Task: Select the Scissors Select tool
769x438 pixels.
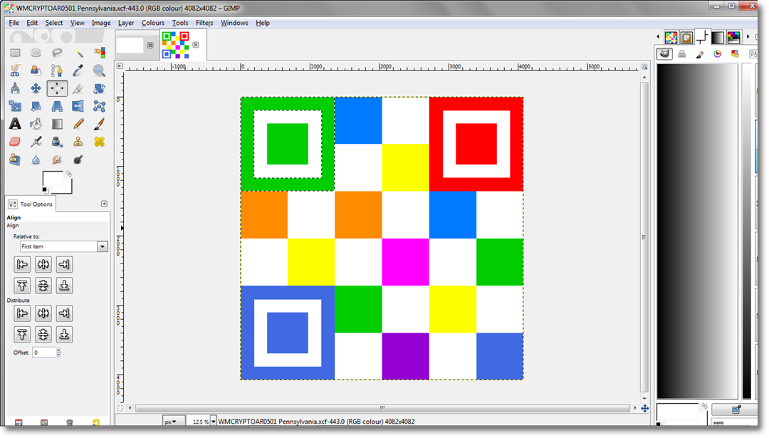Action: click(x=15, y=71)
